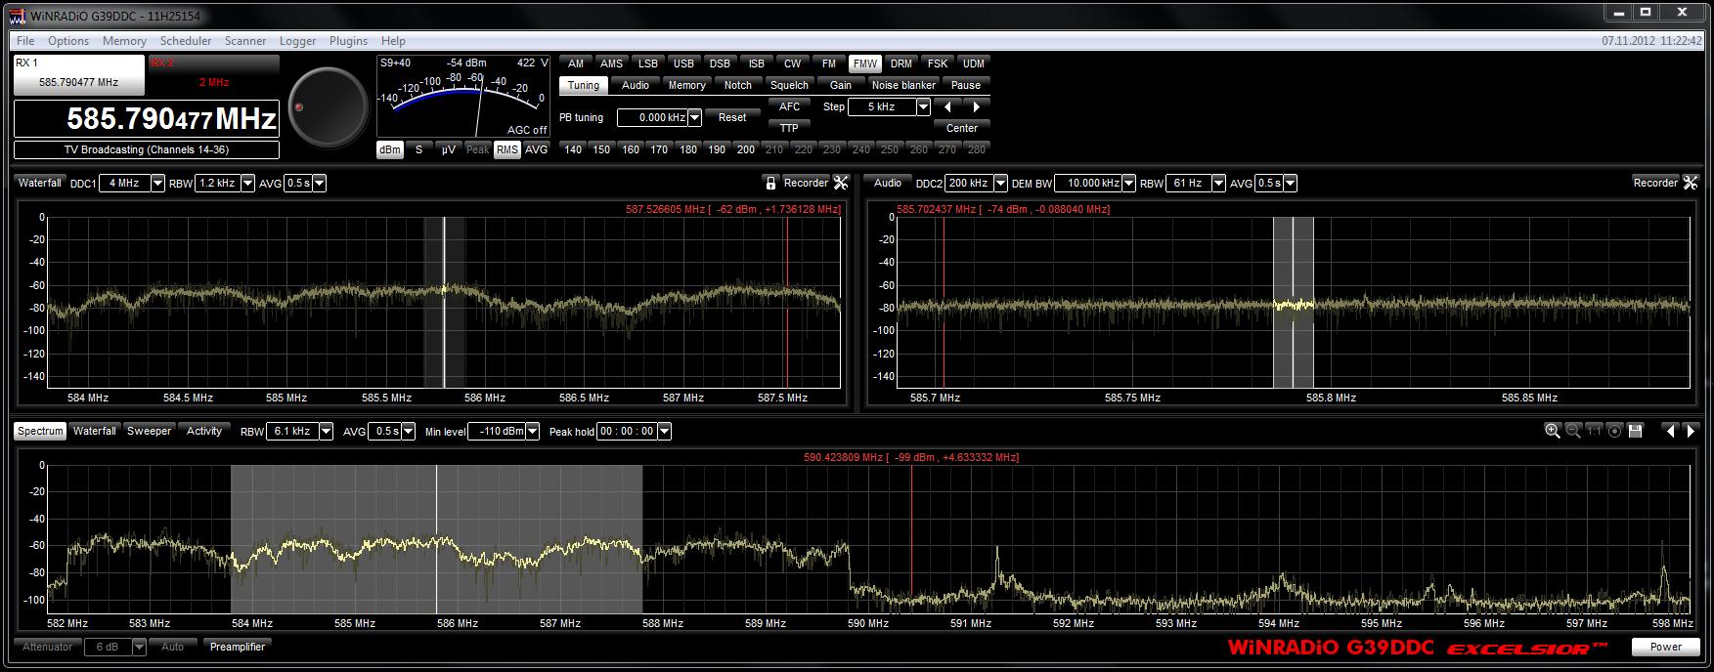Open the DDC2 RBW dropdown showing 61 Hz
The width and height of the screenshot is (1714, 672).
1218,184
